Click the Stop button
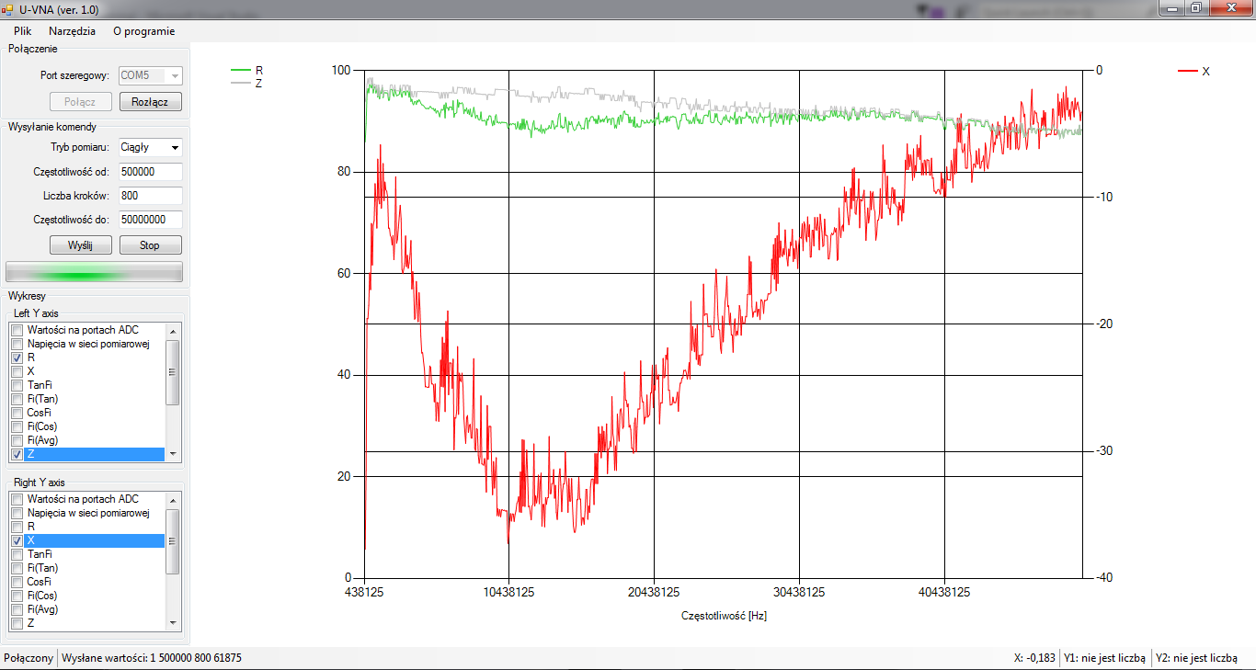The image size is (1256, 670). click(x=150, y=245)
